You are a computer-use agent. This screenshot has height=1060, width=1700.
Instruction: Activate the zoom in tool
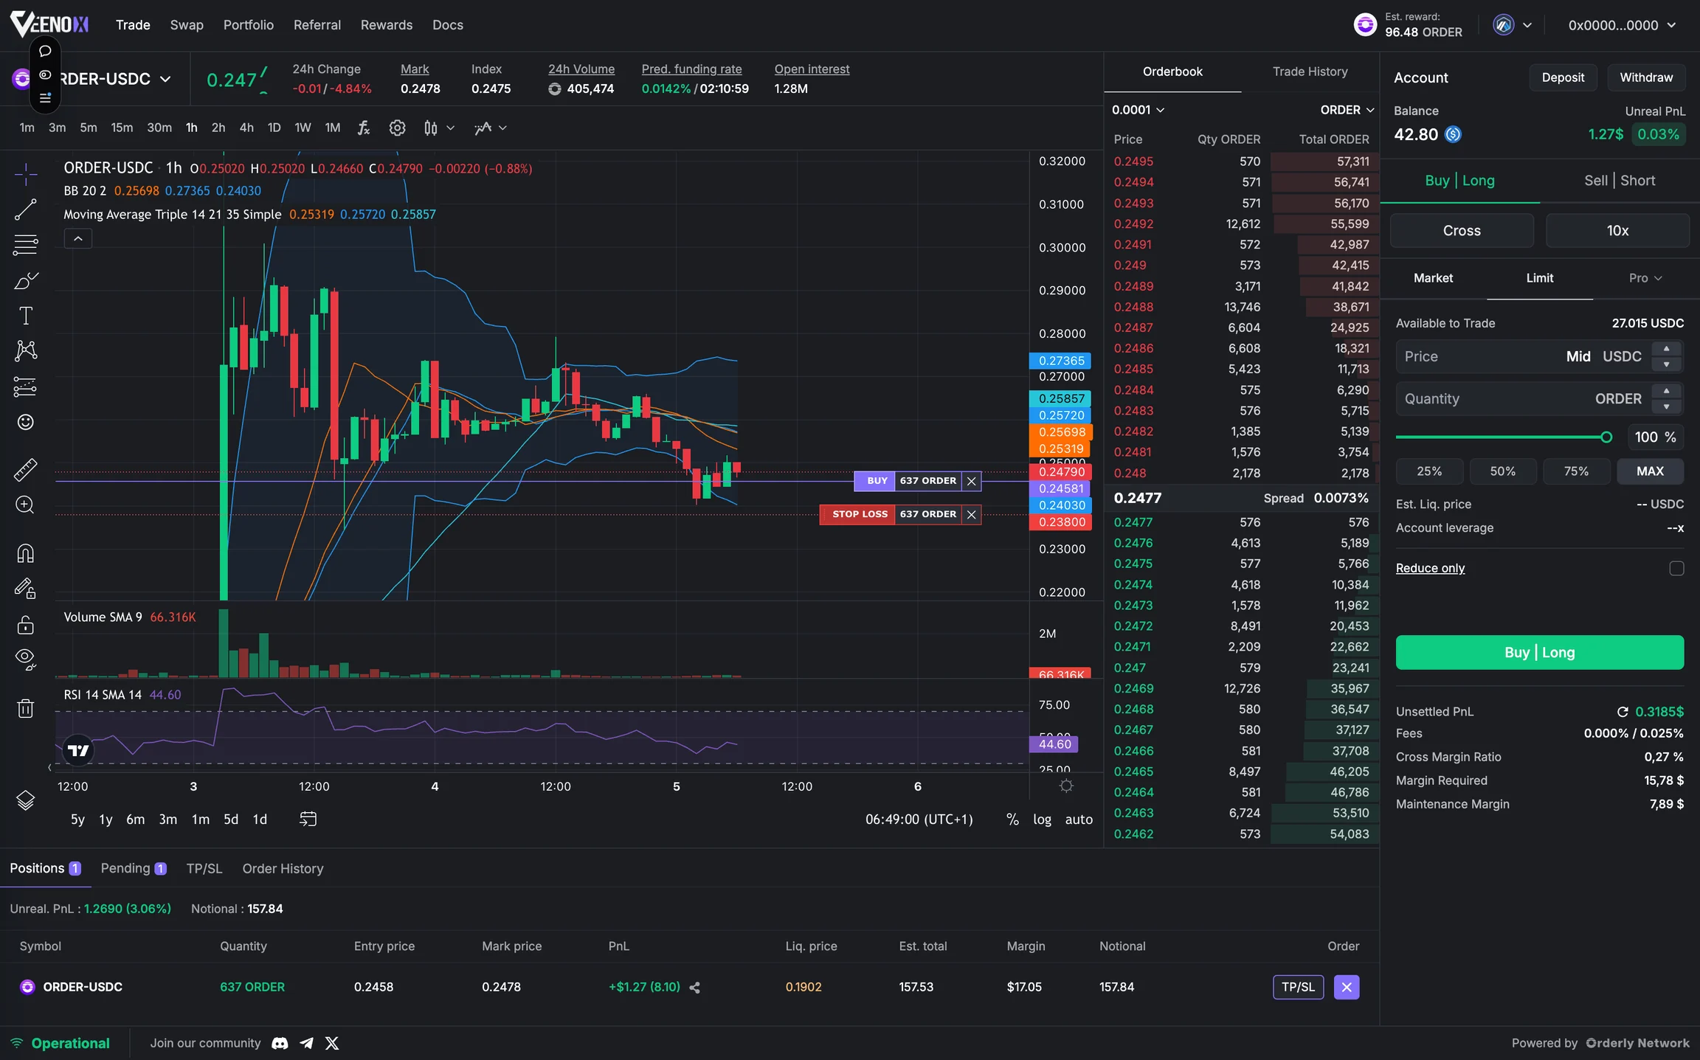pos(26,505)
